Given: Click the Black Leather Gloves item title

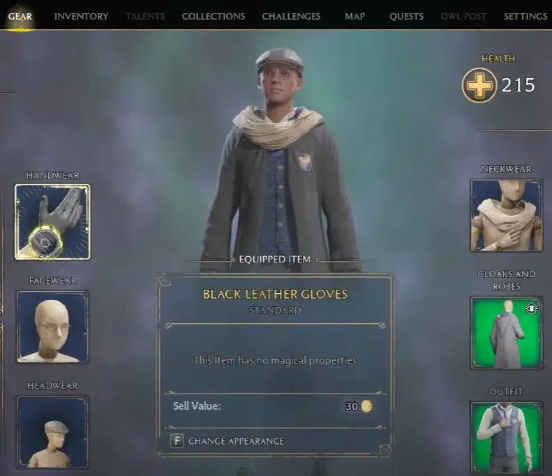Looking at the screenshot, I should pos(275,294).
